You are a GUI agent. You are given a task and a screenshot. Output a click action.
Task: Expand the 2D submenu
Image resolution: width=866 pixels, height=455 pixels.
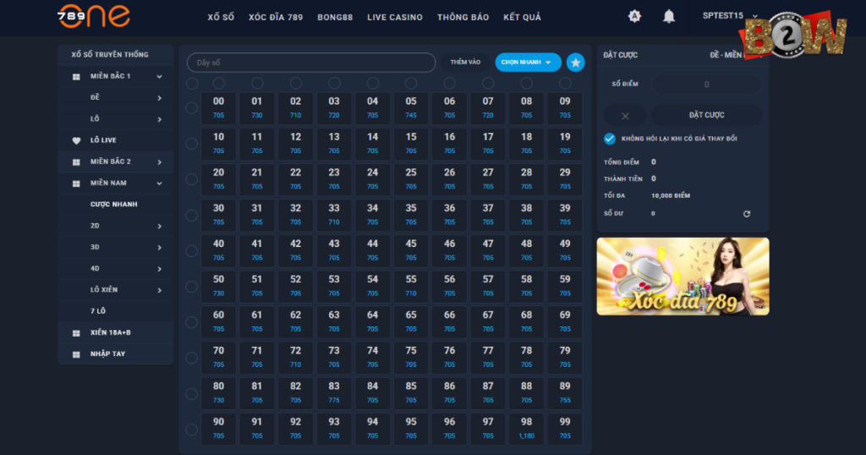159,227
